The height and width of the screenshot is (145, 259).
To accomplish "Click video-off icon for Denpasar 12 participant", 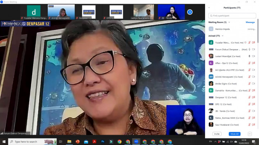I will tap(254, 97).
